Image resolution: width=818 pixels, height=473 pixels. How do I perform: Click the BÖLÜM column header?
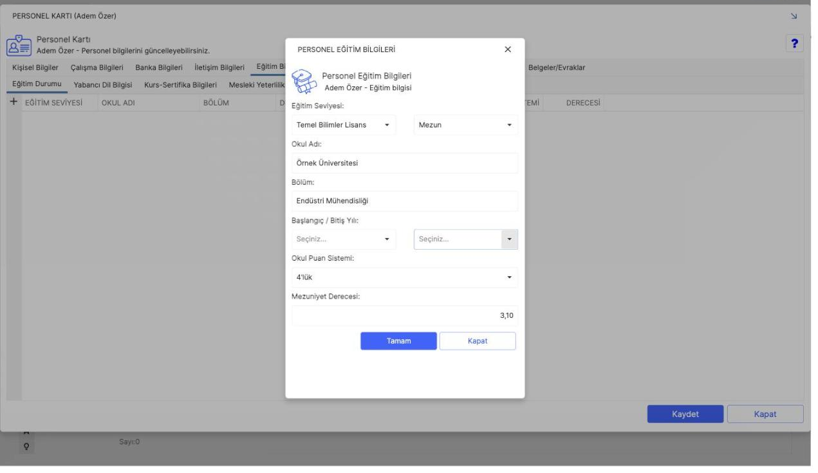pyautogui.click(x=216, y=103)
